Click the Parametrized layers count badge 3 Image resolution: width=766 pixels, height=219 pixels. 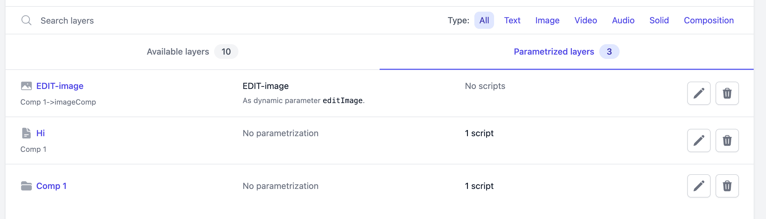tap(609, 52)
